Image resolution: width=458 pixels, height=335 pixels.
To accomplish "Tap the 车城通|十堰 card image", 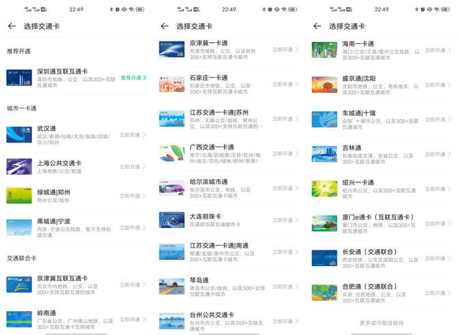I will [x=325, y=119].
